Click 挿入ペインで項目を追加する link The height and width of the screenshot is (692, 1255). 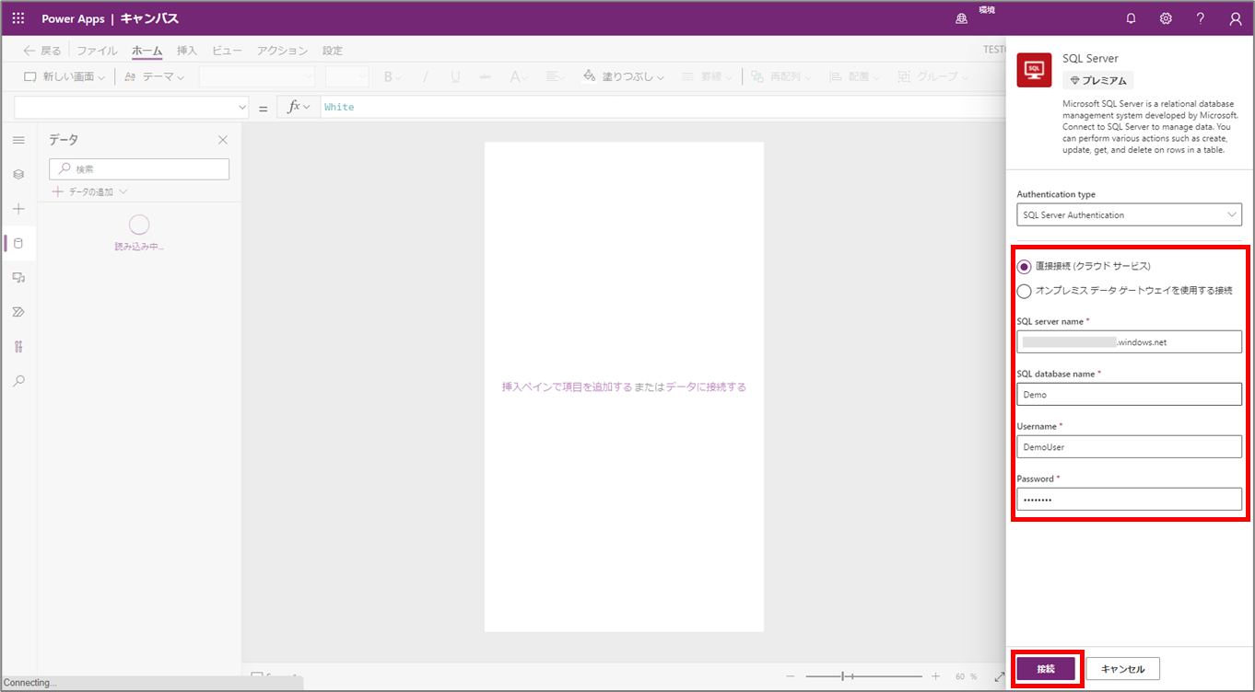567,387
